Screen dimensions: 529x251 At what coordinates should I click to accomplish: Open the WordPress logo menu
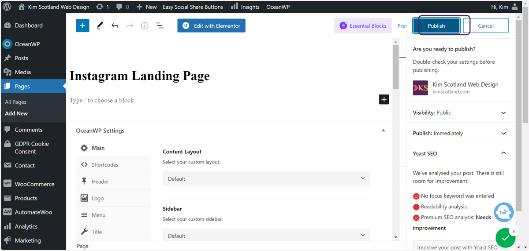tap(7, 7)
